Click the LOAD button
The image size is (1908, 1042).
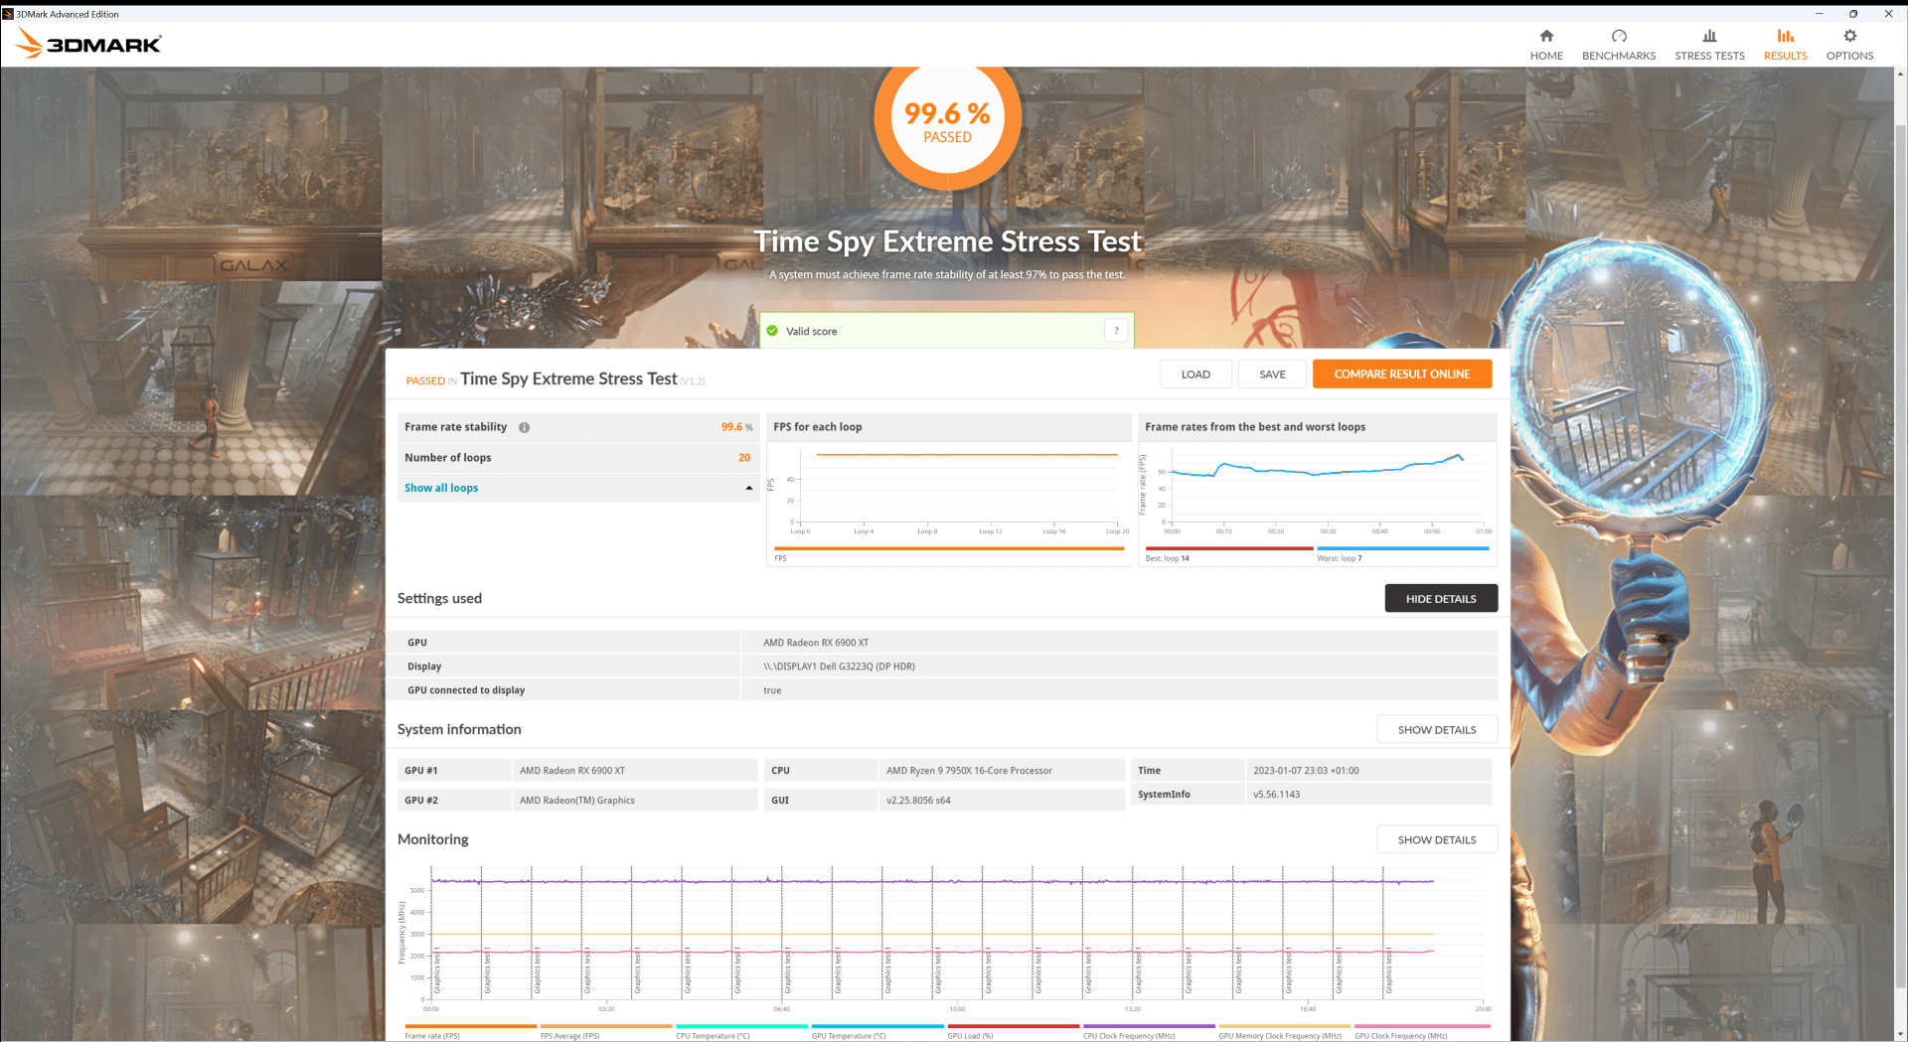tap(1195, 374)
